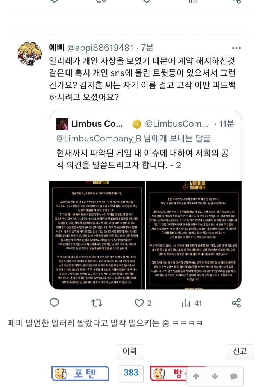Click the scroll down arrow in floating bar
This screenshot has width=259, height=387.
pos(215,376)
